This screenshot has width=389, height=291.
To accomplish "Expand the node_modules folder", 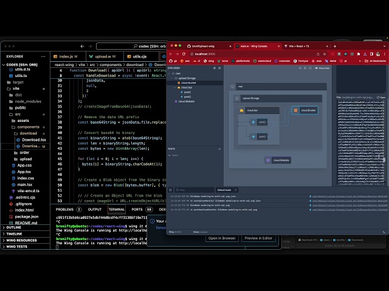I will 28,101.
